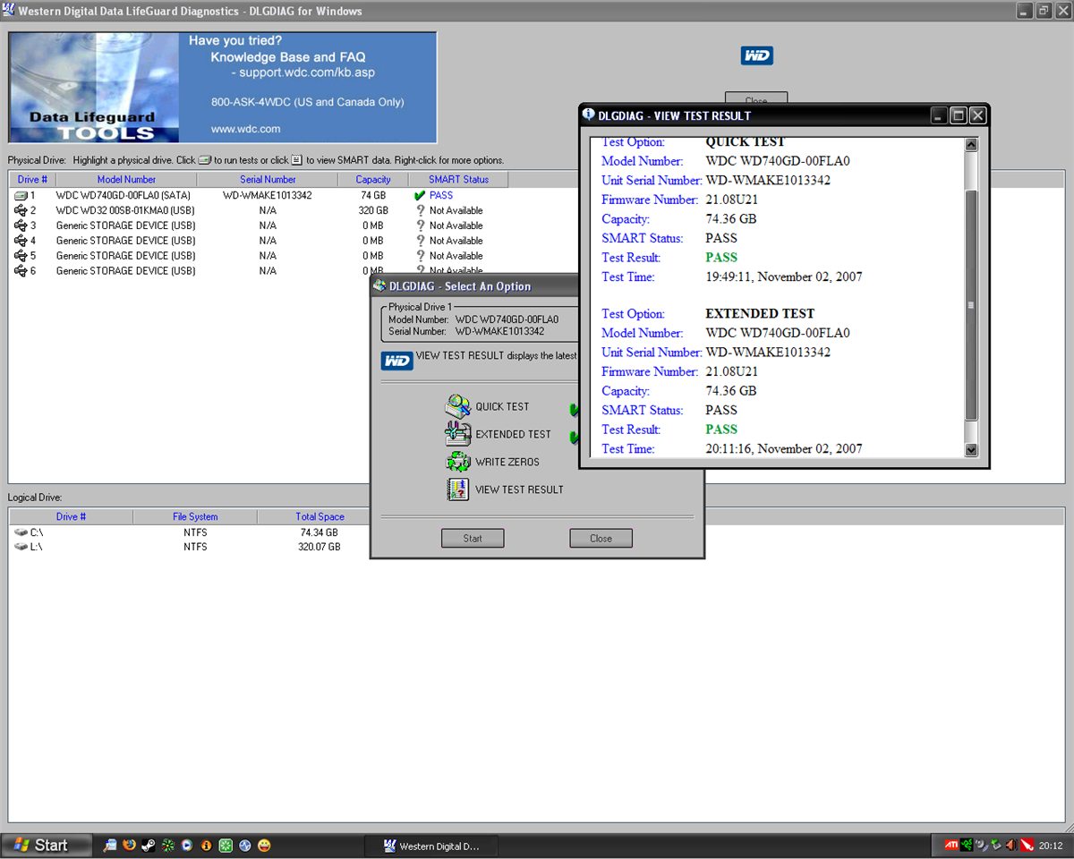Click the green SMART PASS checkmark icon

[420, 195]
